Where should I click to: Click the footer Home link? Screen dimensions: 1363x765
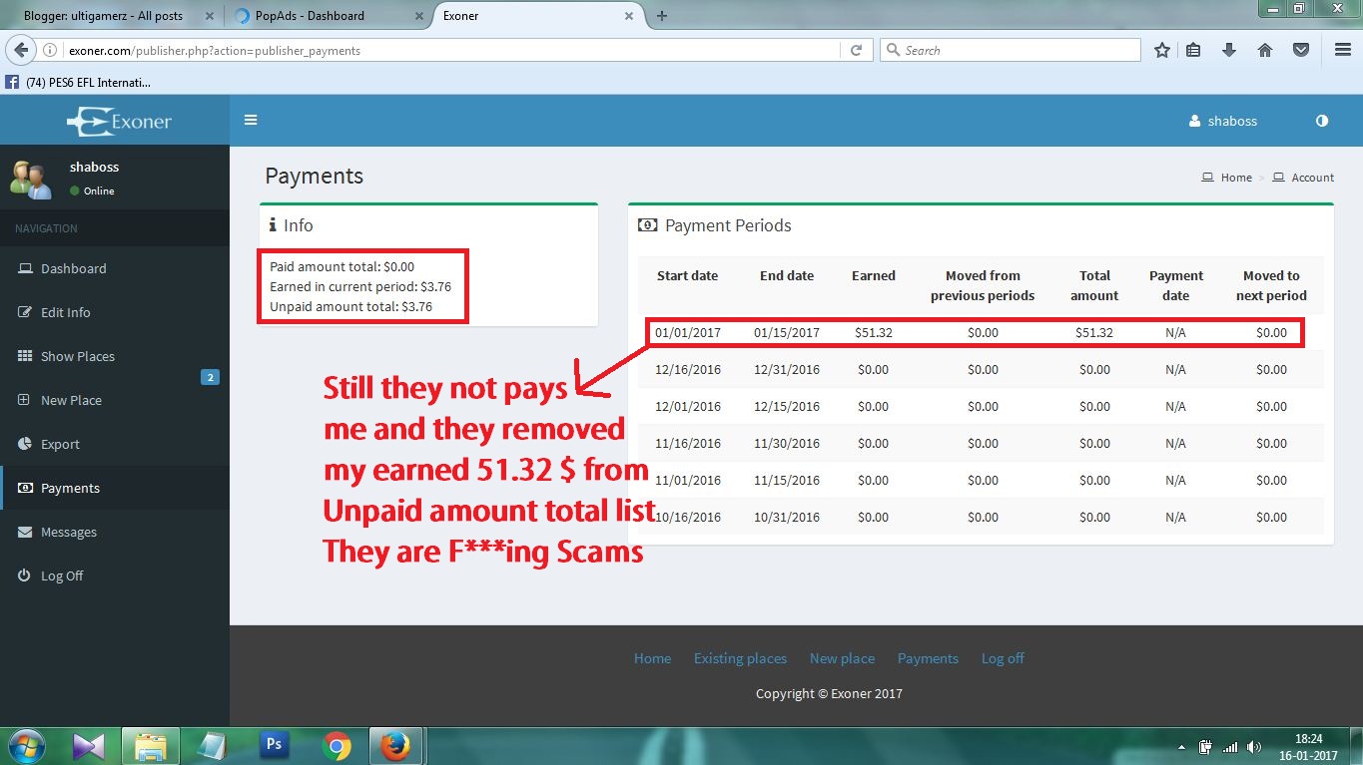tap(652, 658)
